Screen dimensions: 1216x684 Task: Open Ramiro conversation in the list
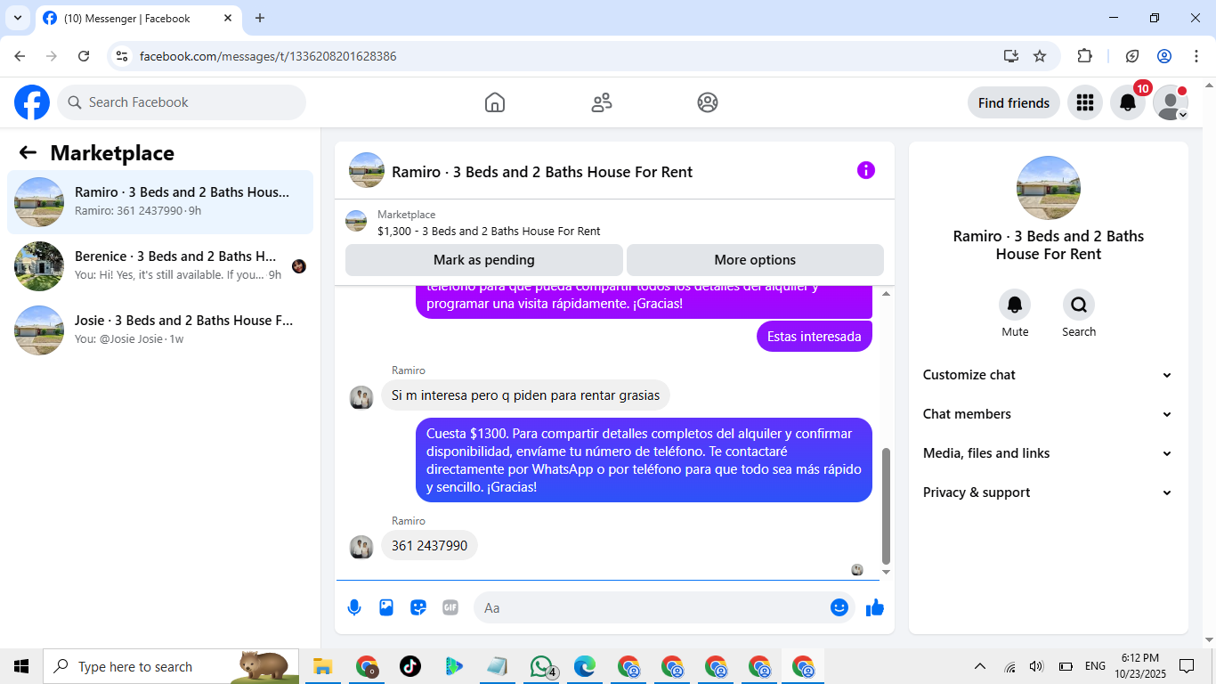coord(160,202)
